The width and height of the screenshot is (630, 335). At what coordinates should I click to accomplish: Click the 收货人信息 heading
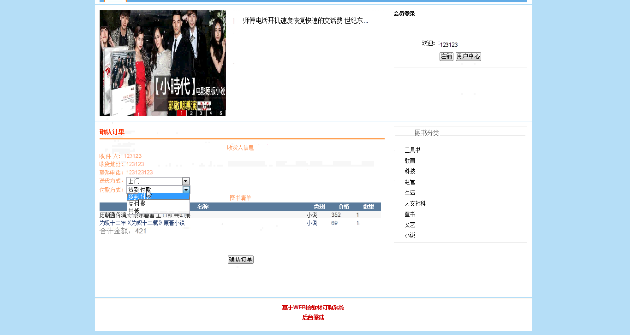coord(240,148)
